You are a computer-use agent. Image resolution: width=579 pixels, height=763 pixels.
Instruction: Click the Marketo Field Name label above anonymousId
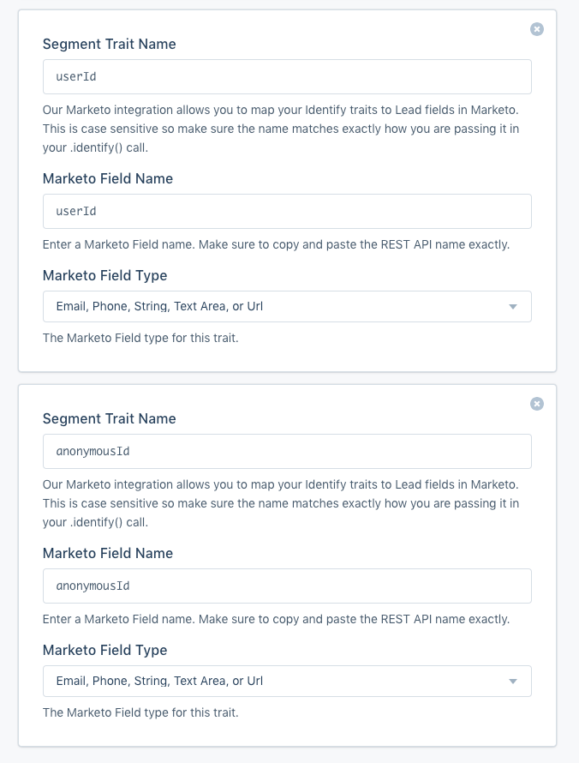pyautogui.click(x=108, y=553)
